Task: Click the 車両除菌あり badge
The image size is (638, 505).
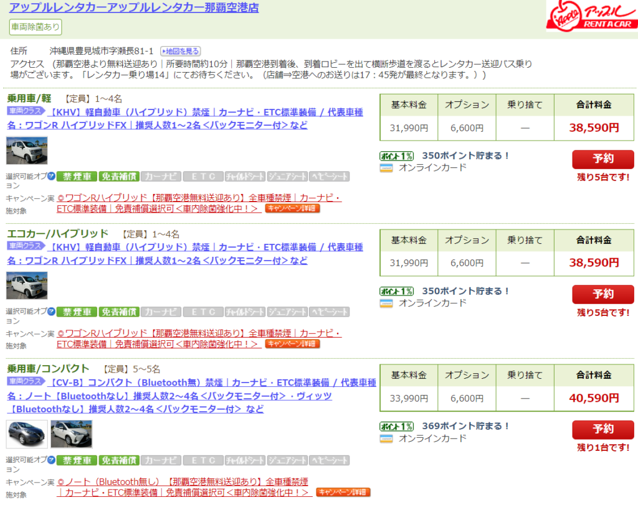Action: click(x=36, y=27)
